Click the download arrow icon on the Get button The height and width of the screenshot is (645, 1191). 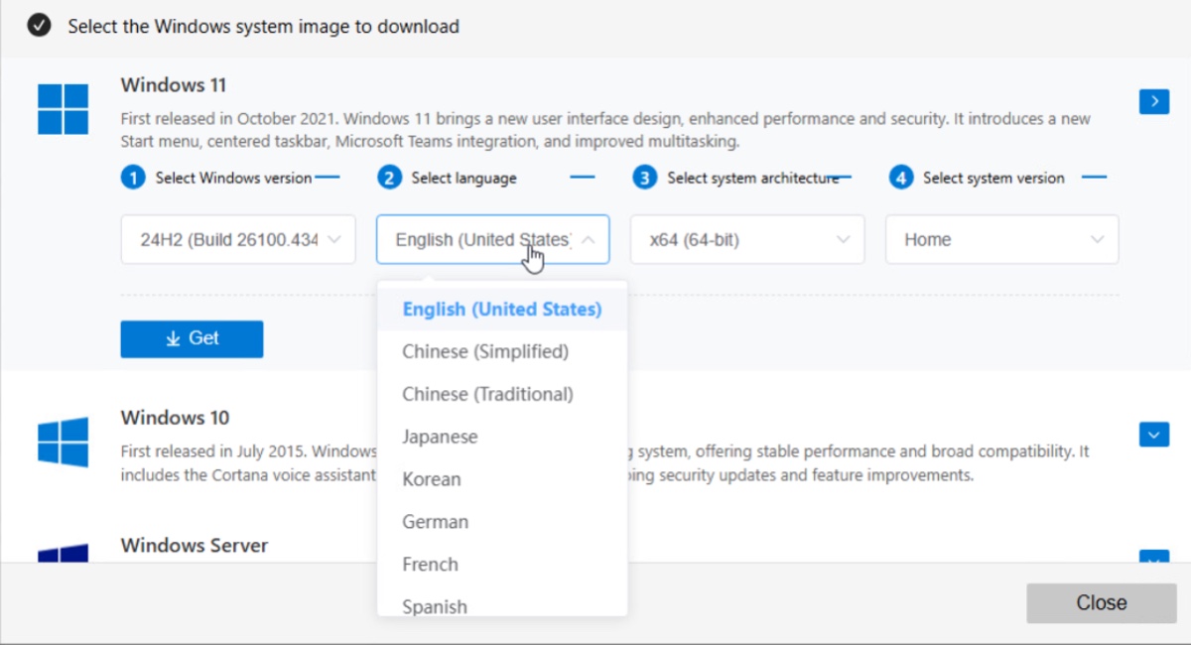click(174, 338)
